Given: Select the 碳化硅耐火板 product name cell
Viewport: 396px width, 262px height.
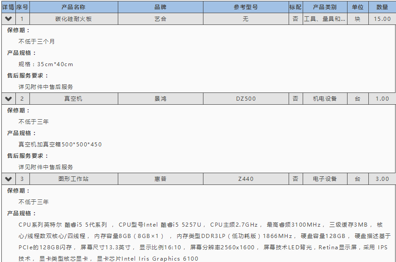Looking at the screenshot, I should click(73, 19).
